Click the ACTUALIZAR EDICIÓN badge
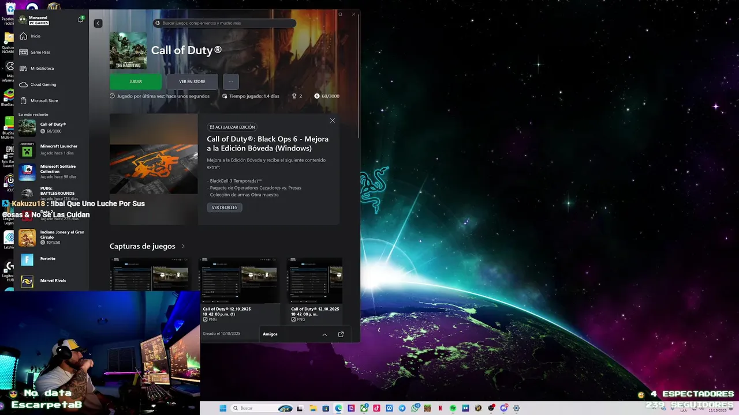This screenshot has height=415, width=739. pos(232,127)
